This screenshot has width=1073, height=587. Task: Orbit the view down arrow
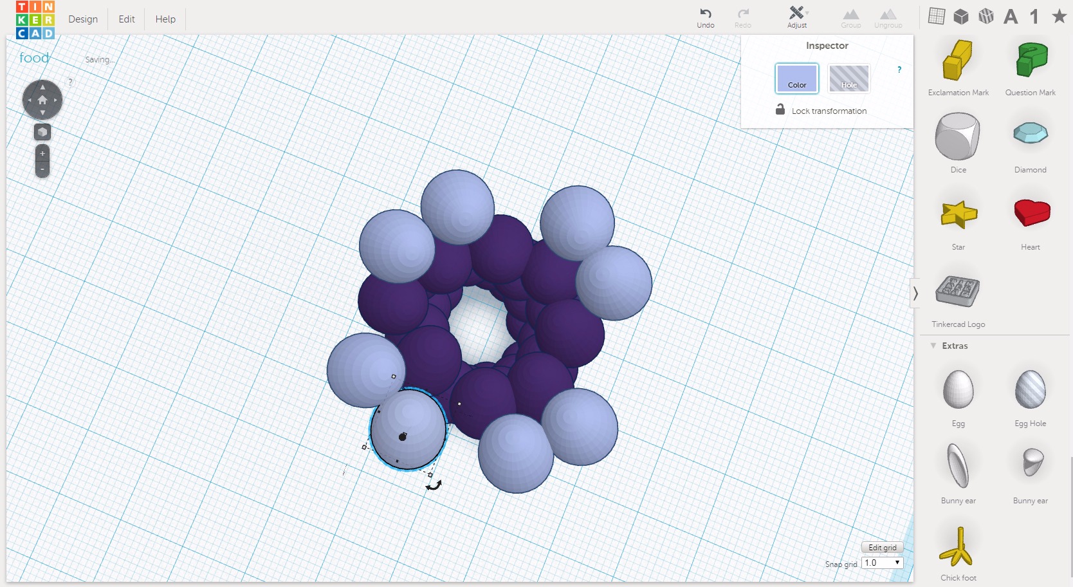pyautogui.click(x=42, y=113)
